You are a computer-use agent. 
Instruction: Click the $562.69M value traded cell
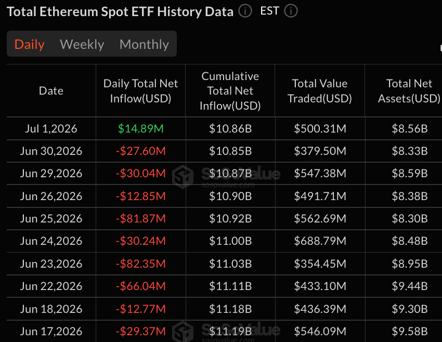point(320,219)
